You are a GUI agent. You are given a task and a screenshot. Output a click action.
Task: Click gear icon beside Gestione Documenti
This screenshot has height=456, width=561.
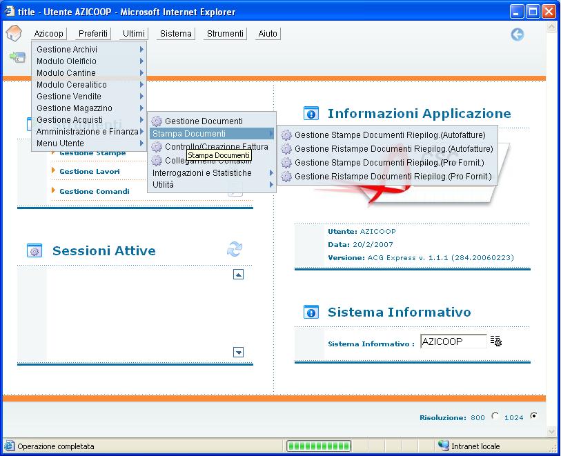coord(157,121)
